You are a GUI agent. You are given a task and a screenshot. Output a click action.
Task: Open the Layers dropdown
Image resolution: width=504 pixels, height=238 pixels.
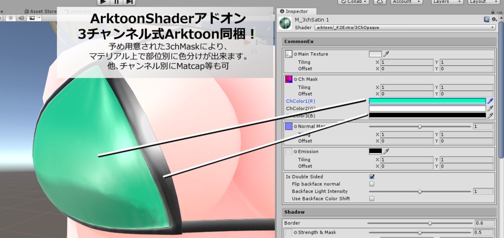coord(447,1)
